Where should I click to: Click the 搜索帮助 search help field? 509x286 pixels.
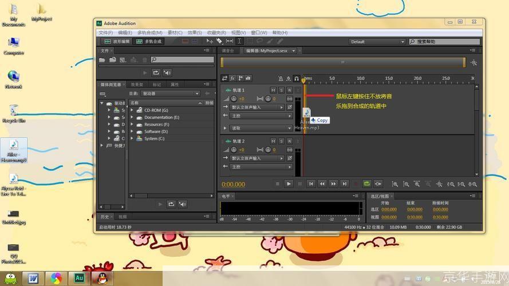click(444, 42)
